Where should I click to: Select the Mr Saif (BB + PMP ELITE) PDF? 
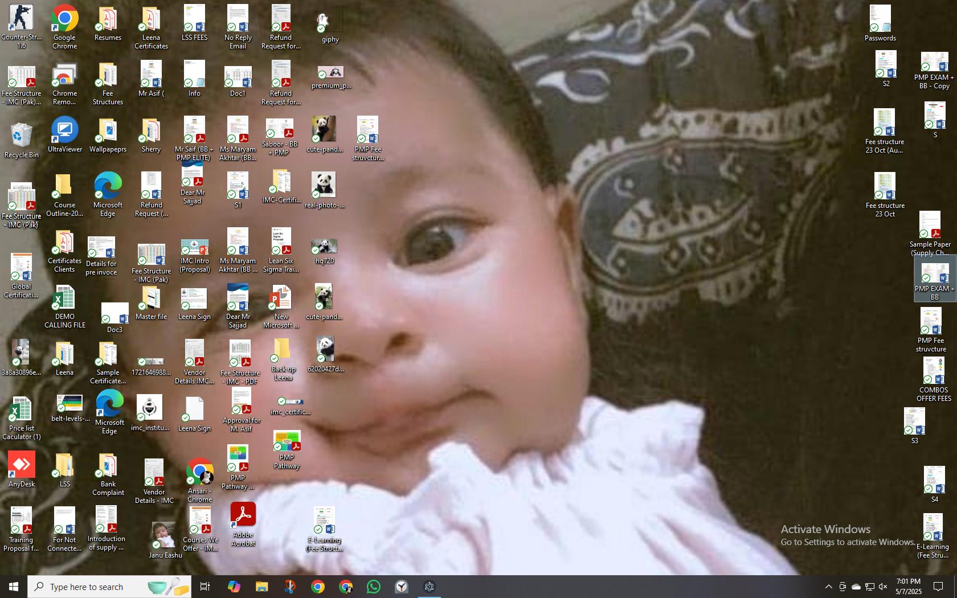[x=194, y=139]
